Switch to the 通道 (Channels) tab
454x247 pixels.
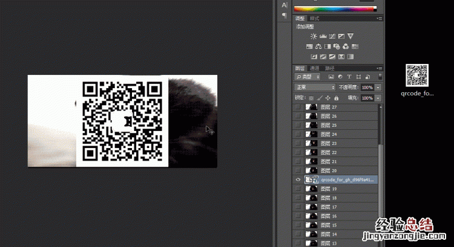[315, 68]
